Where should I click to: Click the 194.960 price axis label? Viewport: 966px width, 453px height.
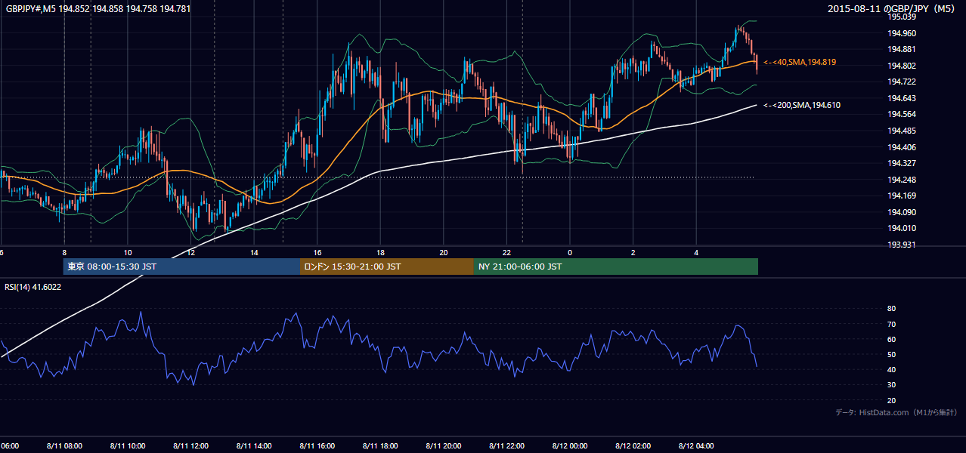(902, 33)
